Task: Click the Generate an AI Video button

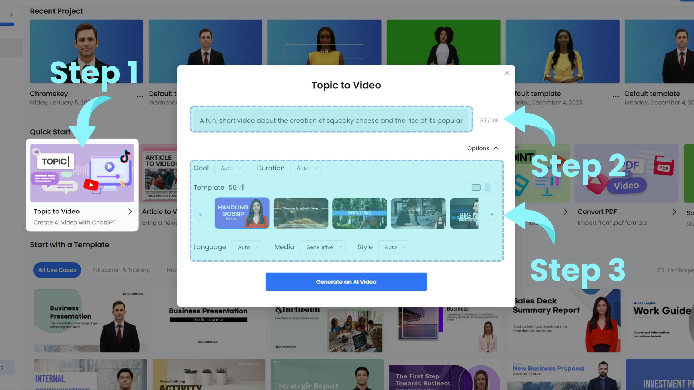Action: [346, 281]
